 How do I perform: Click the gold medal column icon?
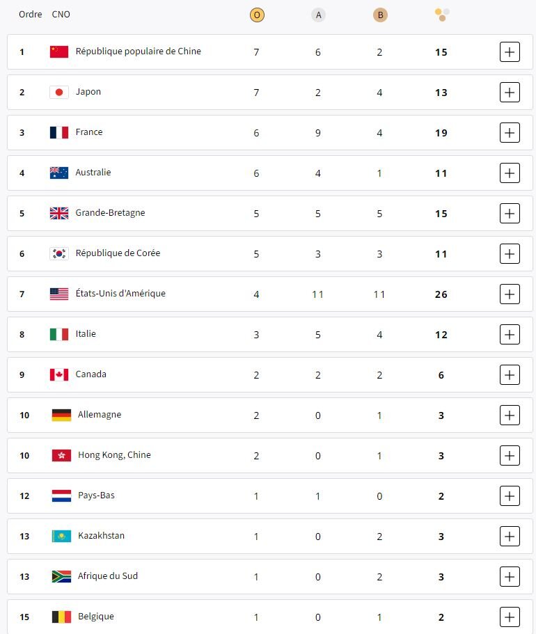[257, 15]
